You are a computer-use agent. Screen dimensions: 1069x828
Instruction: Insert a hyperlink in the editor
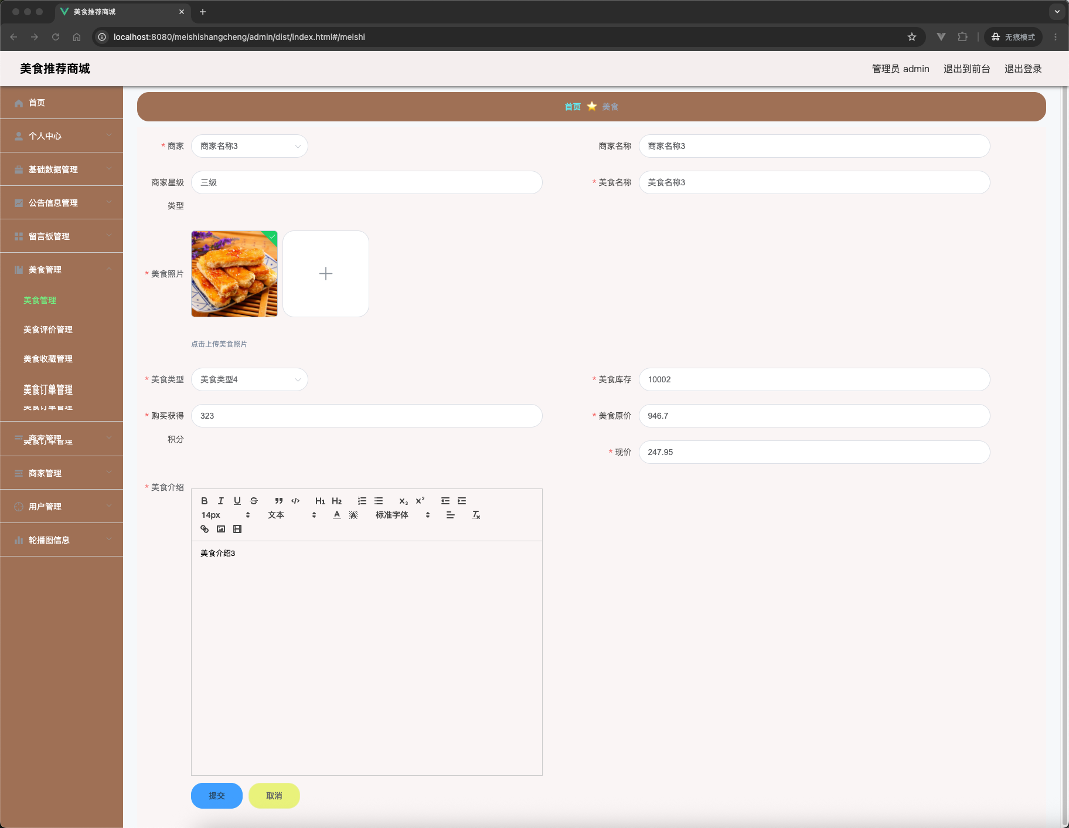pyautogui.click(x=205, y=529)
